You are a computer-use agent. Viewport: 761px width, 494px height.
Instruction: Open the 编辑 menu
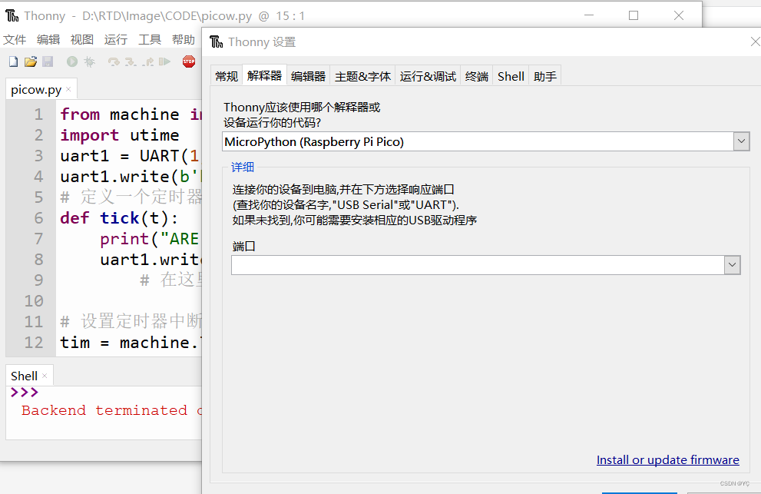coord(48,39)
